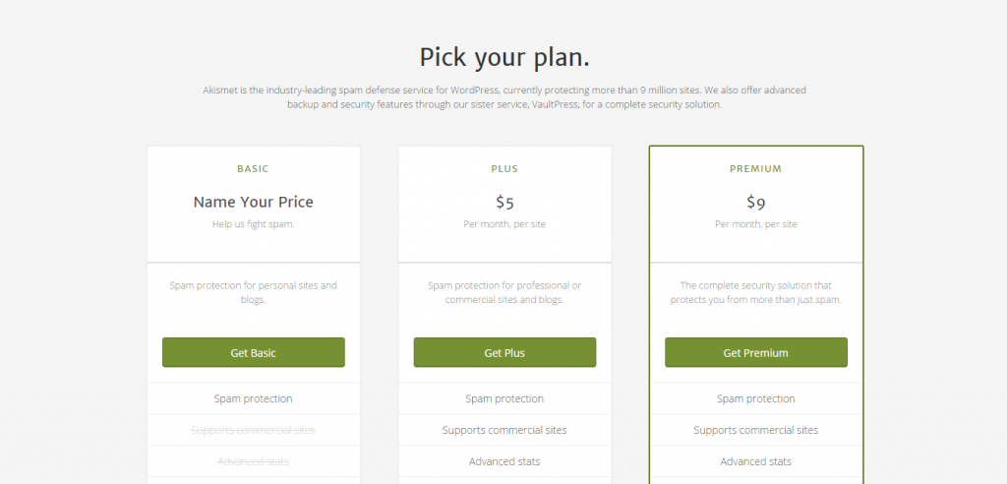Click Supports commercial sites in Premium
The image size is (1007, 484).
755,430
